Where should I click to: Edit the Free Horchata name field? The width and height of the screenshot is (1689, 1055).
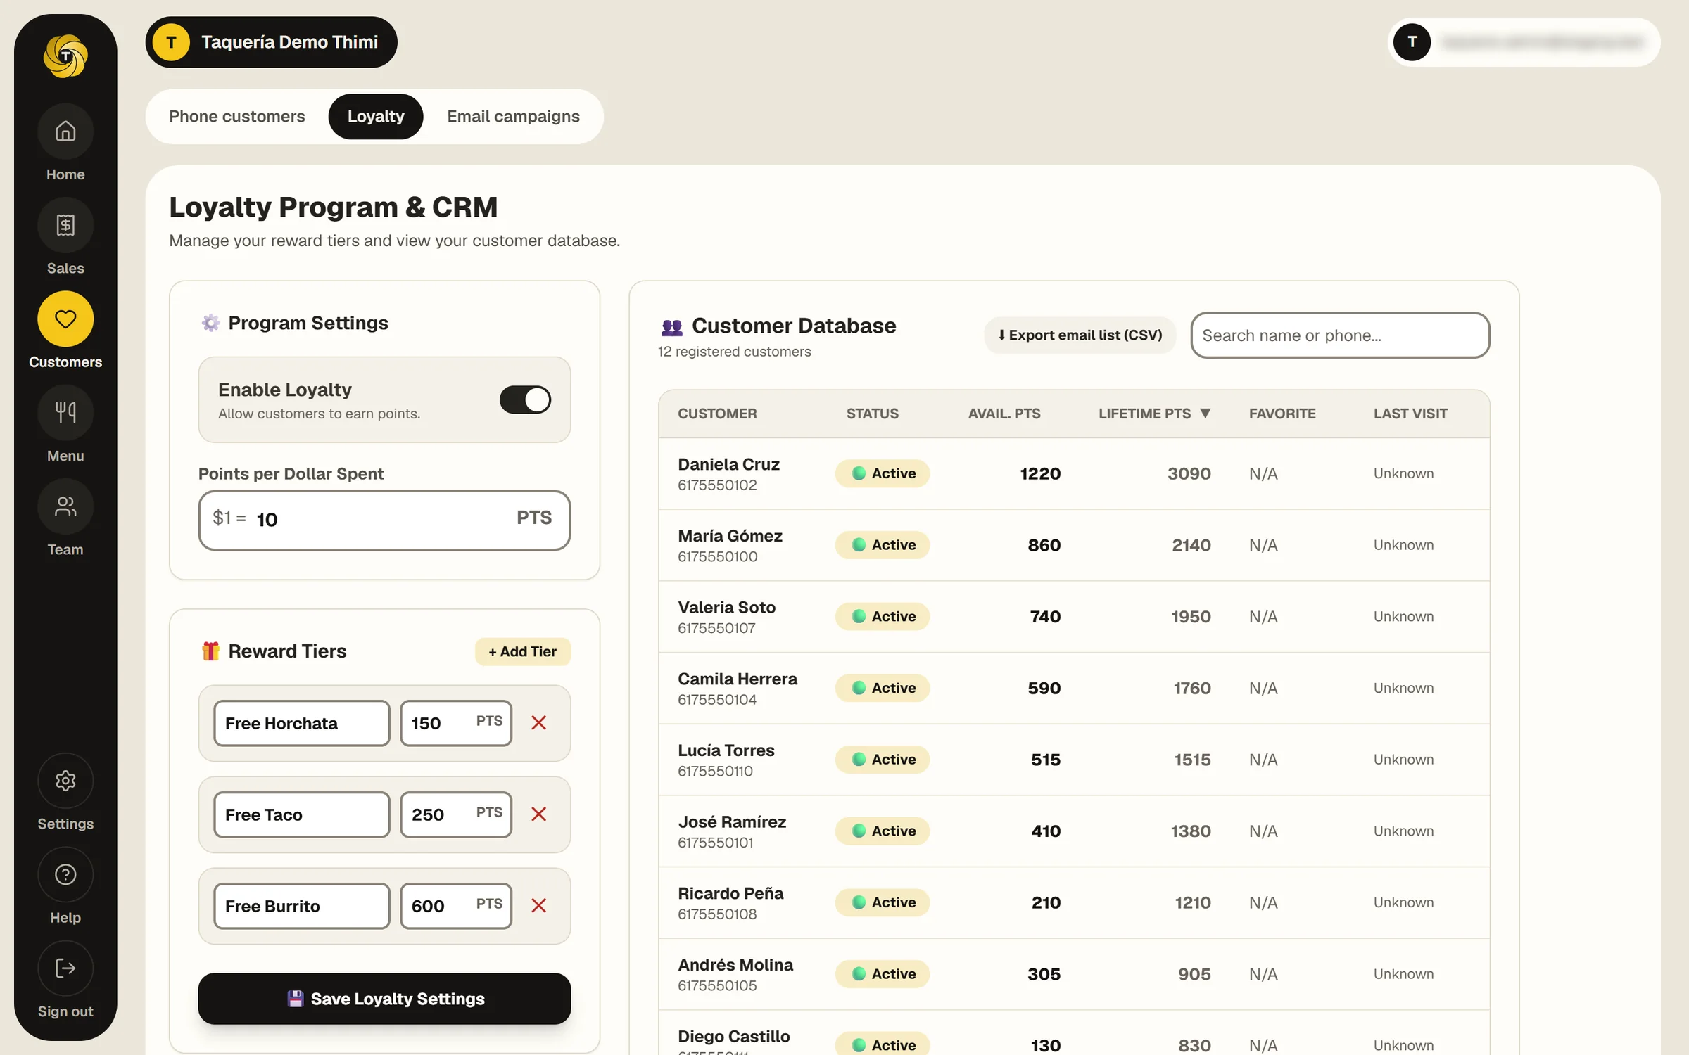[302, 723]
